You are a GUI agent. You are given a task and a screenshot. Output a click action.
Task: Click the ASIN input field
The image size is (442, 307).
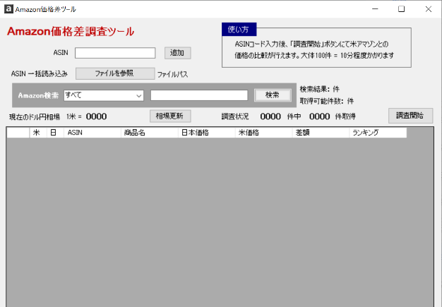click(x=115, y=53)
